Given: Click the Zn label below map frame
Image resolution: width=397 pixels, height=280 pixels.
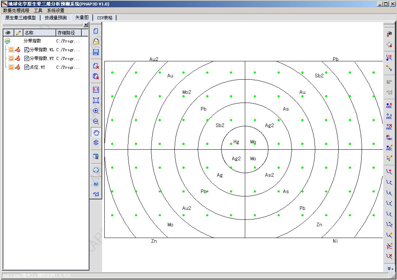Looking at the screenshot, I should (x=154, y=241).
